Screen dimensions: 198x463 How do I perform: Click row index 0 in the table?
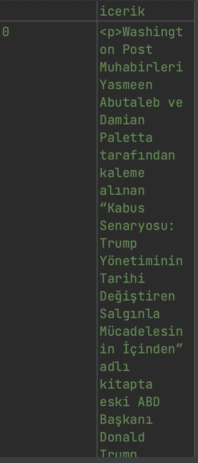click(x=6, y=32)
